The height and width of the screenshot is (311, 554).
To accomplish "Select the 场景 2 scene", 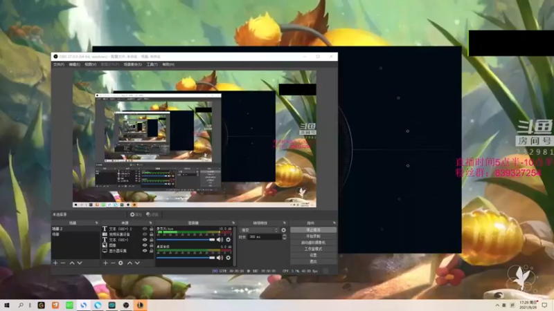I will pyautogui.click(x=75, y=229).
